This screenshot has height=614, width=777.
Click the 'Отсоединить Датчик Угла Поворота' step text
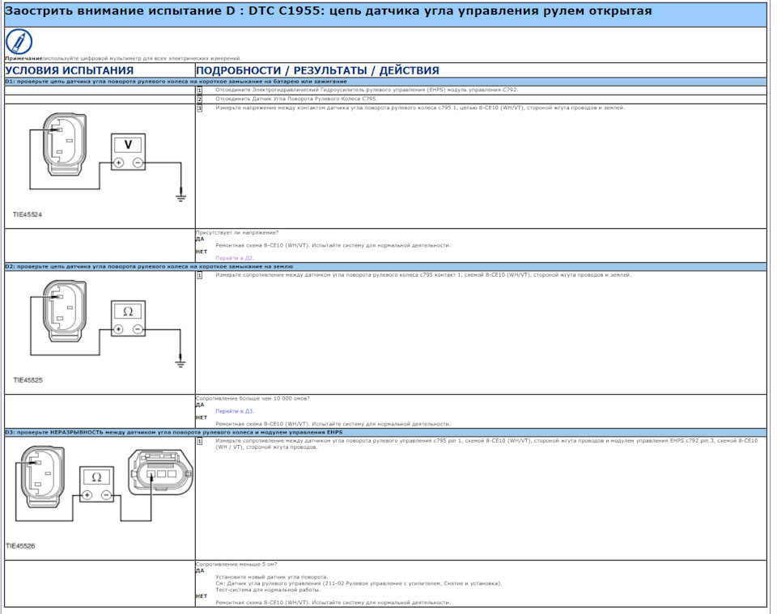point(296,99)
